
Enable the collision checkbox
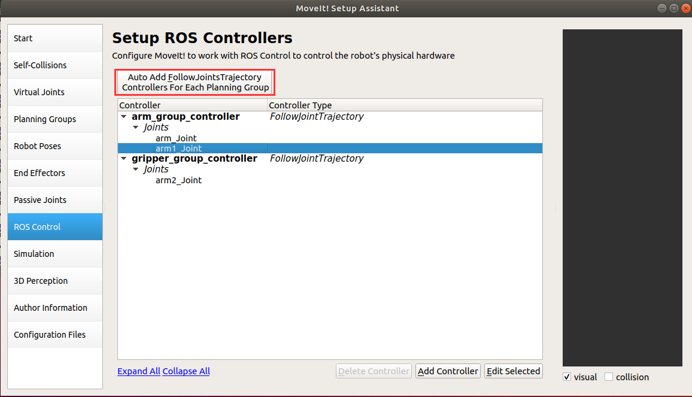tap(609, 377)
